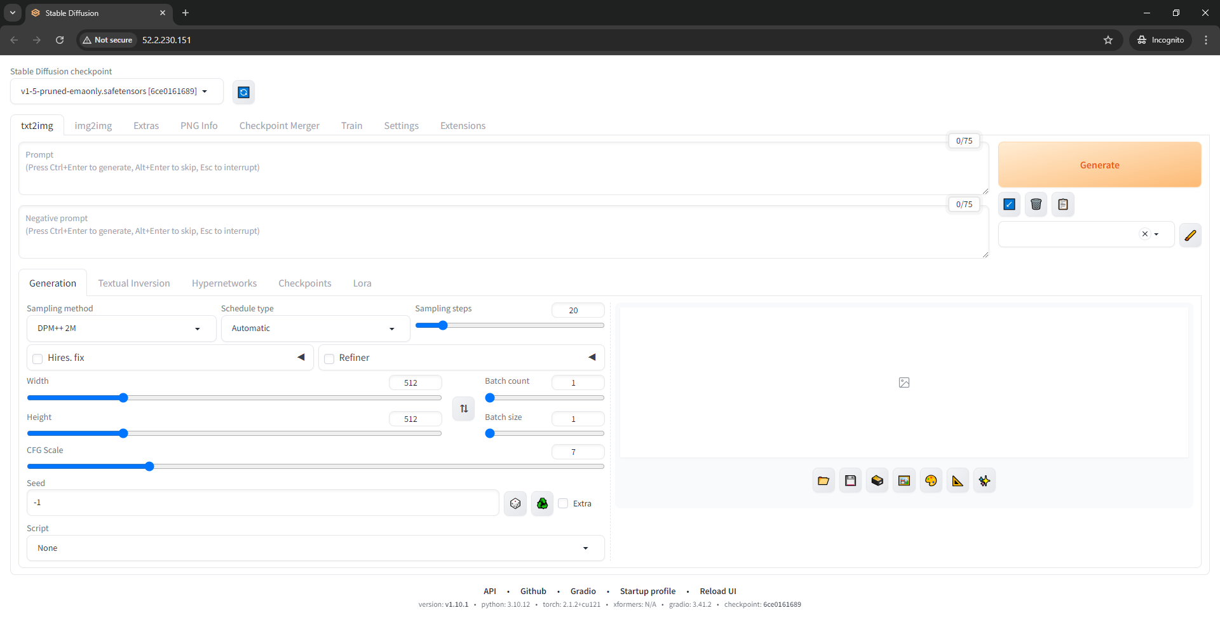Open new browser tab

pyautogui.click(x=186, y=13)
